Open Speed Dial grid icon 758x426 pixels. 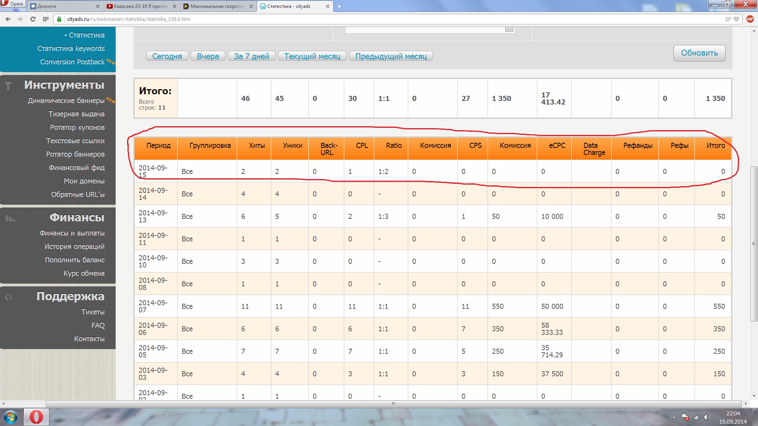coord(46,19)
